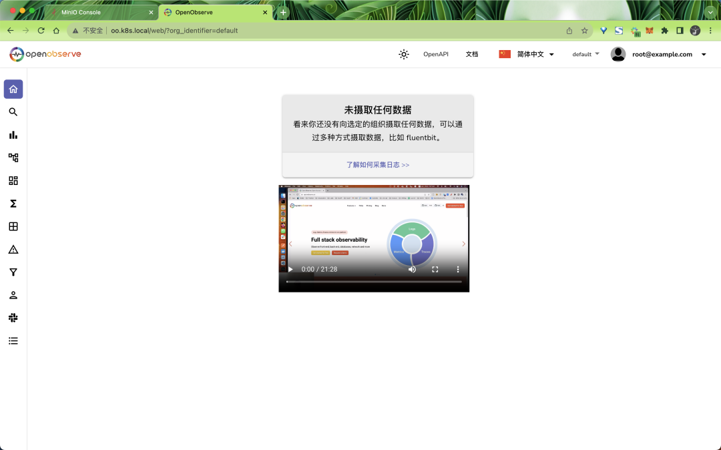Image resolution: width=721 pixels, height=450 pixels.
Task: Open the Alerts warning triangle icon
Action: [x=13, y=249]
